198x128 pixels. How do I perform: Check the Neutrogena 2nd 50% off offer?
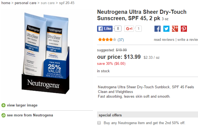tap(99, 123)
